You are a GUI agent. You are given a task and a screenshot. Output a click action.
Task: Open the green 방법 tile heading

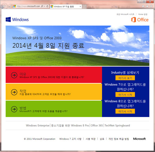(23, 108)
